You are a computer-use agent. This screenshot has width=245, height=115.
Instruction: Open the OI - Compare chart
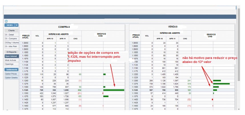[11, 39]
